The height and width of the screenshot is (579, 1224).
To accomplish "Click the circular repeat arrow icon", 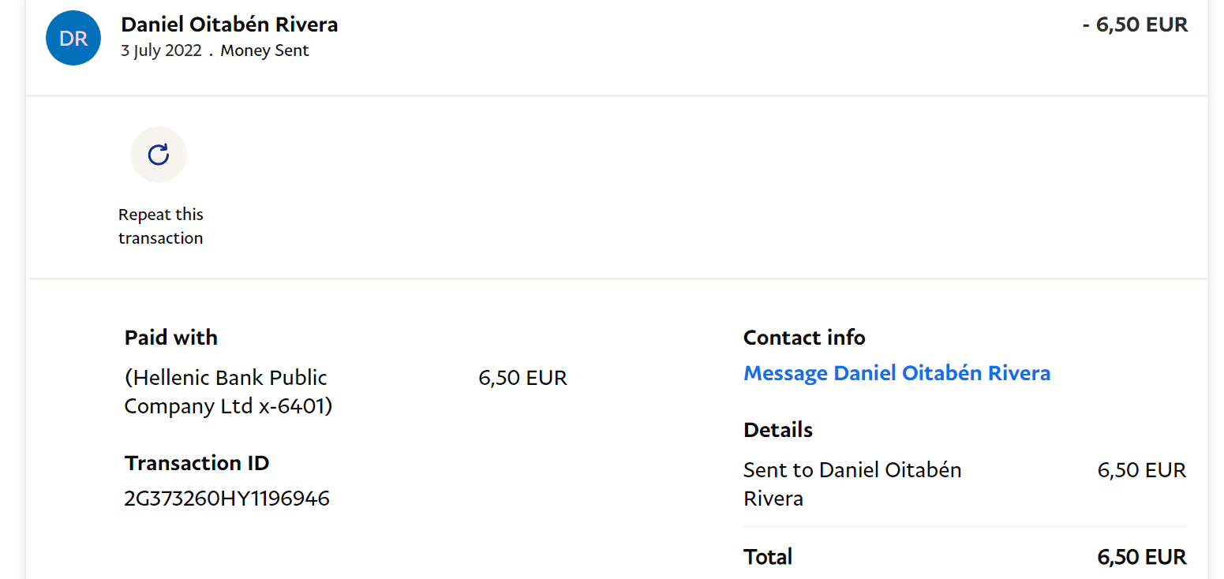I will click(159, 155).
